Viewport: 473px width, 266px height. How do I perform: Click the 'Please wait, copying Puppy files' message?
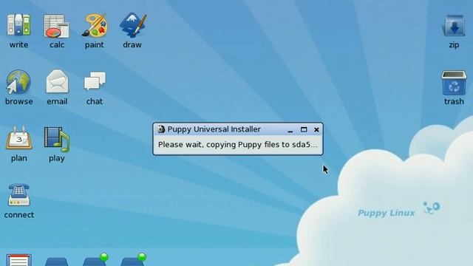point(238,145)
